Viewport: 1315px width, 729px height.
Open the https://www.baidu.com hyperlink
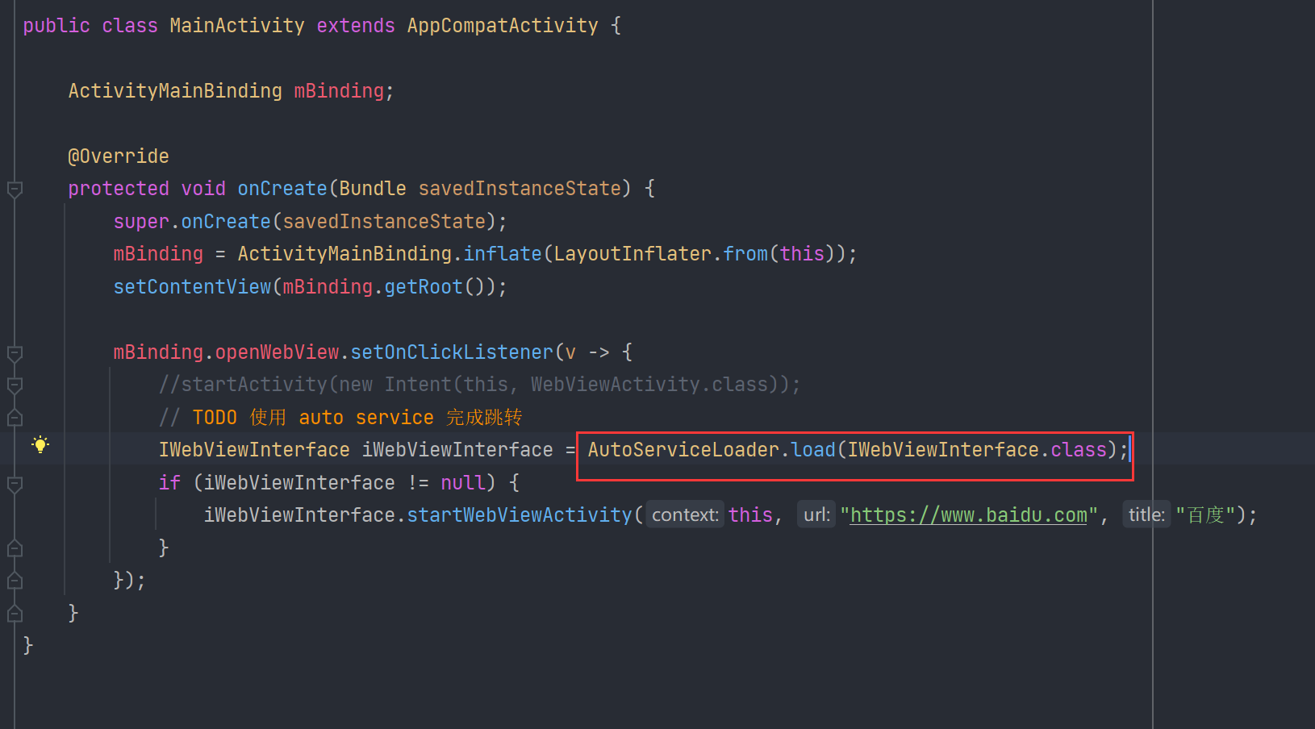pyautogui.click(x=966, y=514)
